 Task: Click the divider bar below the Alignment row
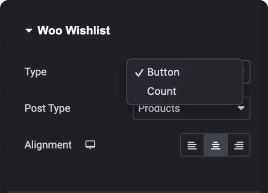(x=134, y=192)
